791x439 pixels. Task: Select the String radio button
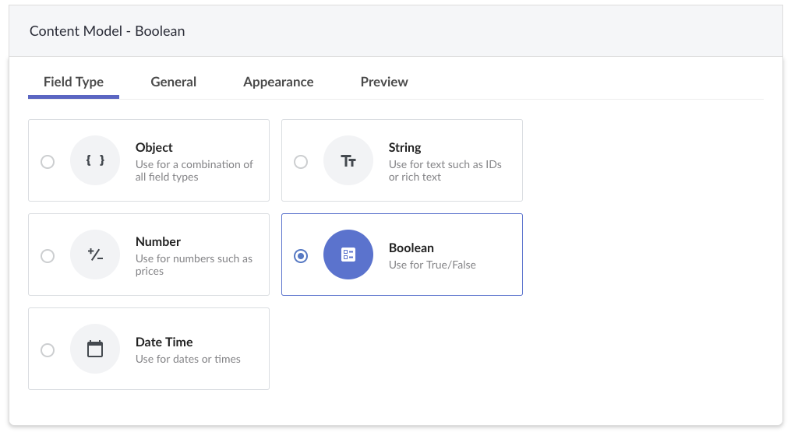pyautogui.click(x=301, y=162)
